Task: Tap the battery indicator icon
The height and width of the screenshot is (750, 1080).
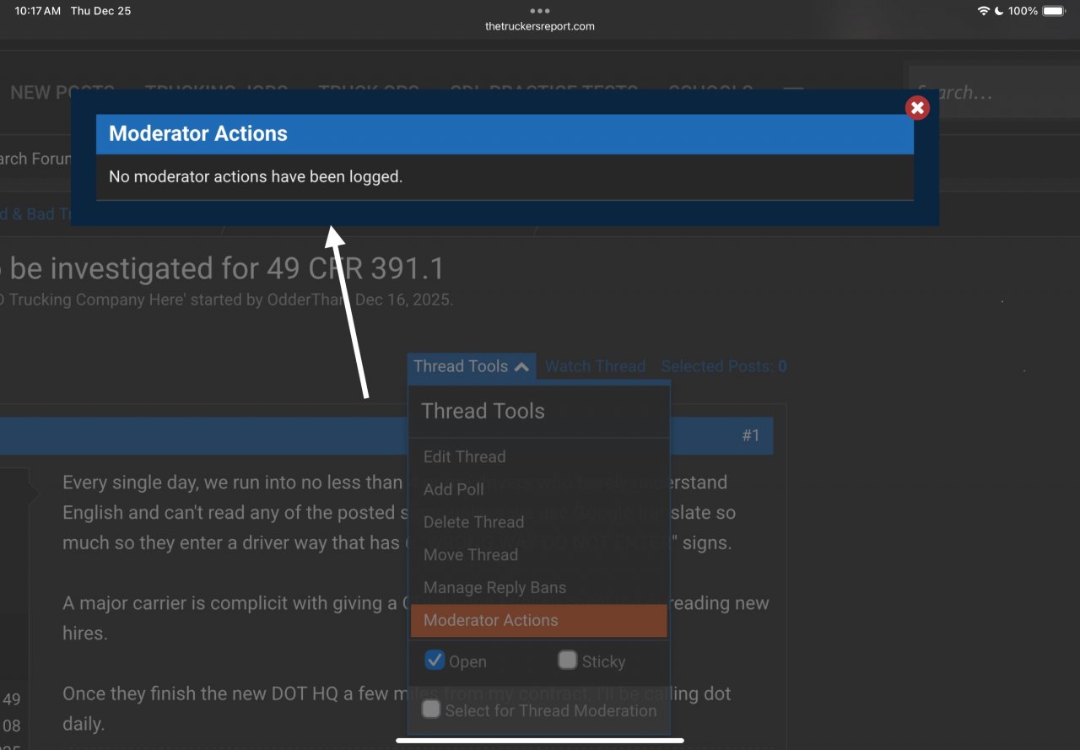Action: click(1053, 11)
